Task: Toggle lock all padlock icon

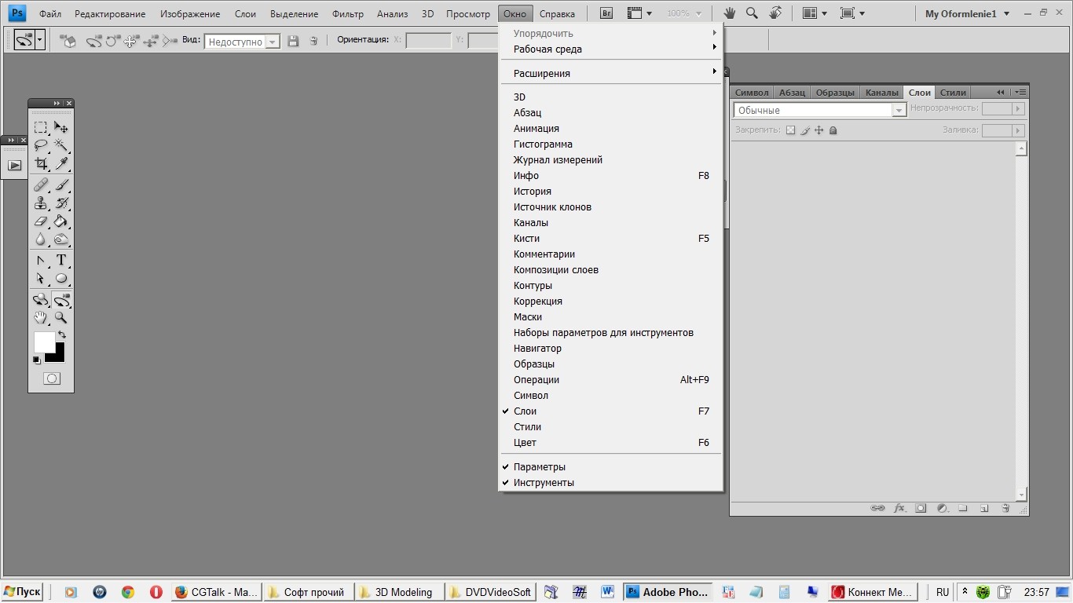Action: [x=833, y=130]
